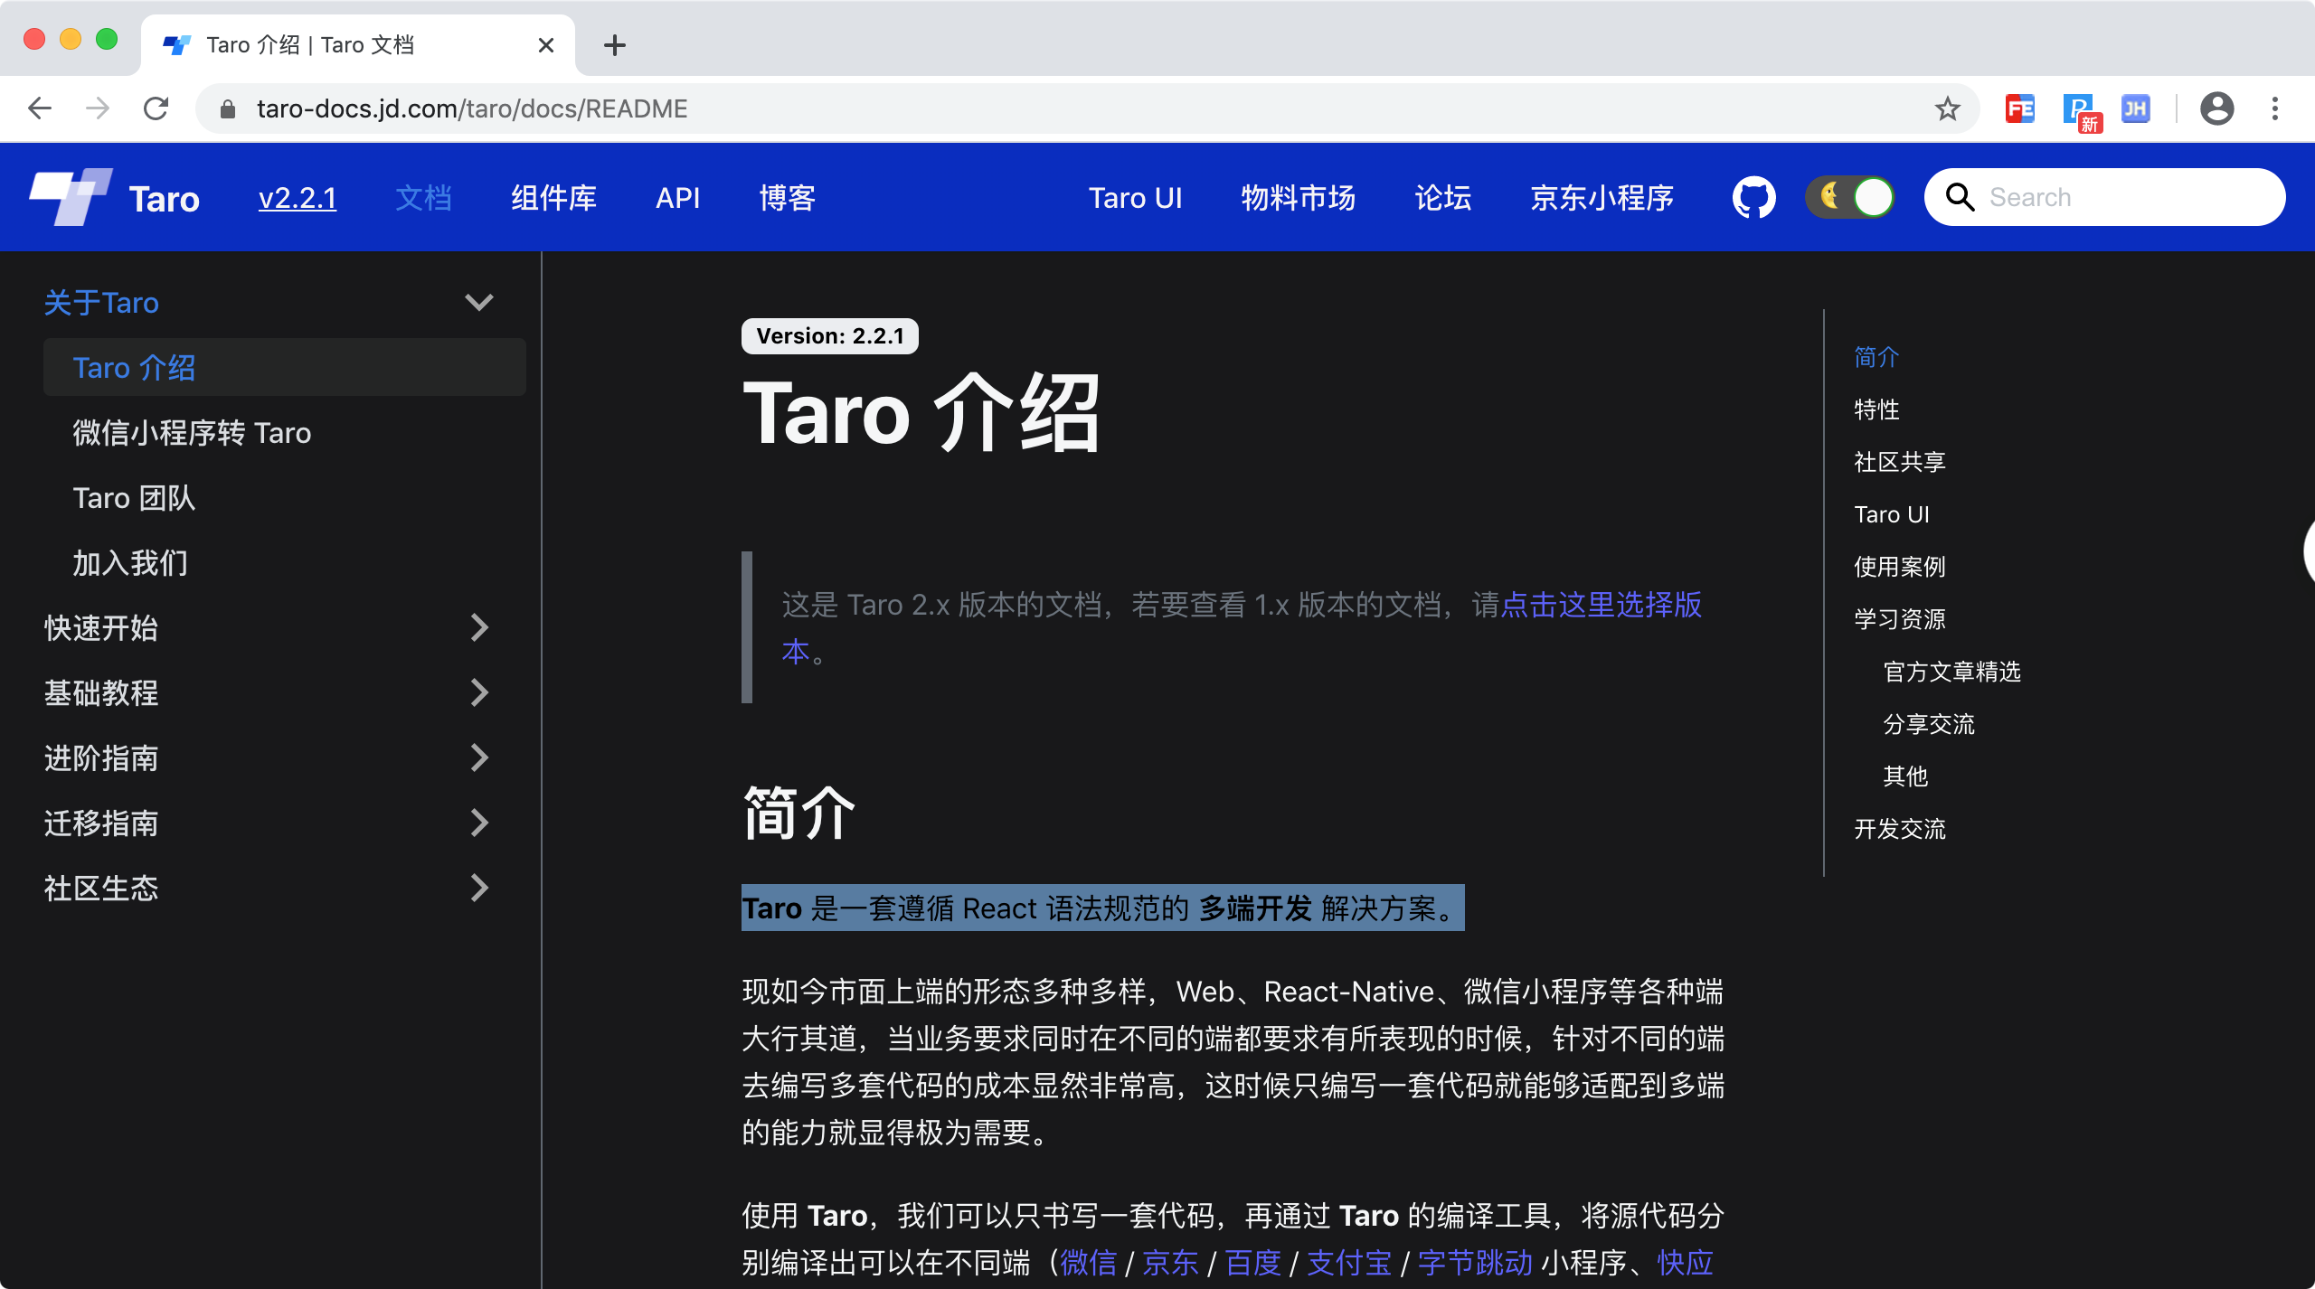Open the JH browser extension
This screenshot has height=1289, width=2315.
[2135, 108]
